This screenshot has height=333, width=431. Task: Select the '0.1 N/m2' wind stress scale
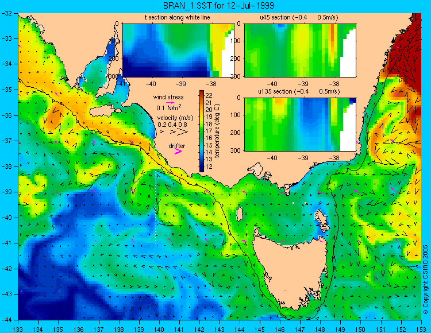[x=169, y=107]
